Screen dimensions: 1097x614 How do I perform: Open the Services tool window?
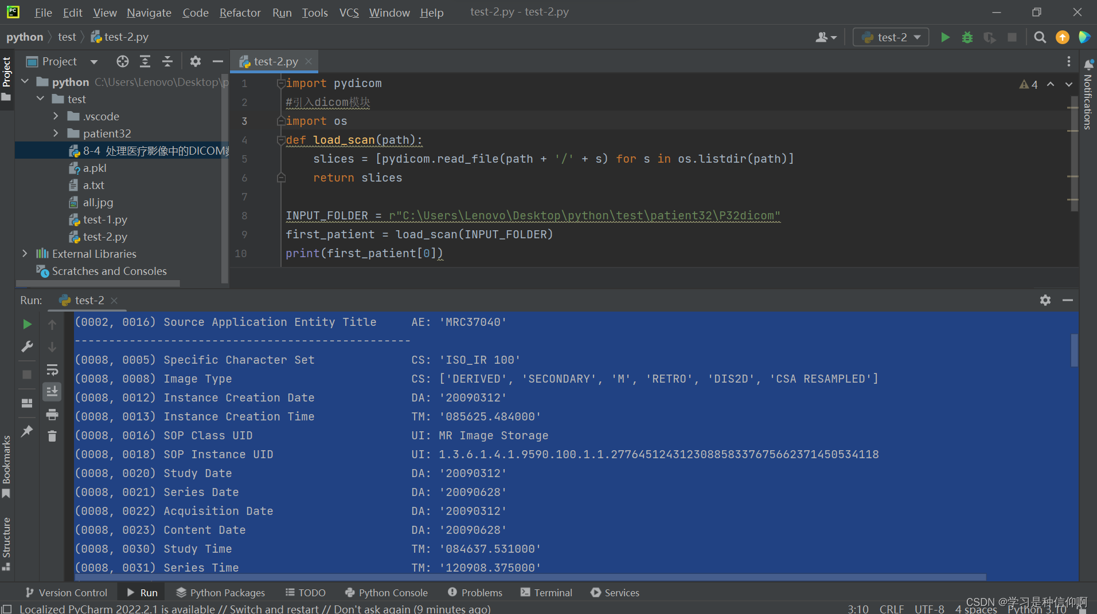pyautogui.click(x=615, y=593)
